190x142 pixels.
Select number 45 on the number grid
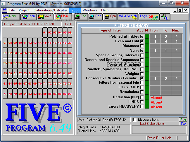point(55,63)
